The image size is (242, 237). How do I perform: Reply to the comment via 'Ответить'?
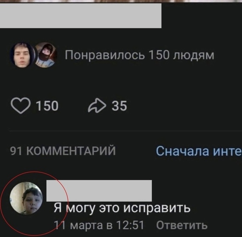click(x=182, y=225)
